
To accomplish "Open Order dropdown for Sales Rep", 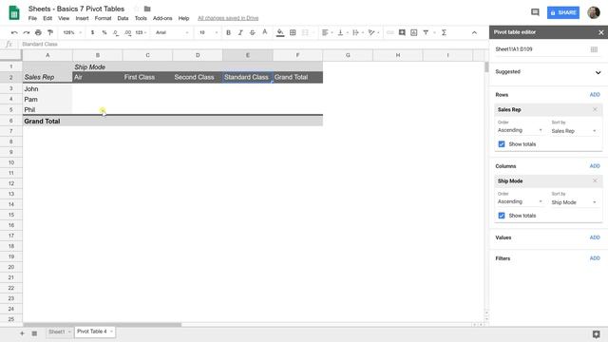I will tap(520, 130).
